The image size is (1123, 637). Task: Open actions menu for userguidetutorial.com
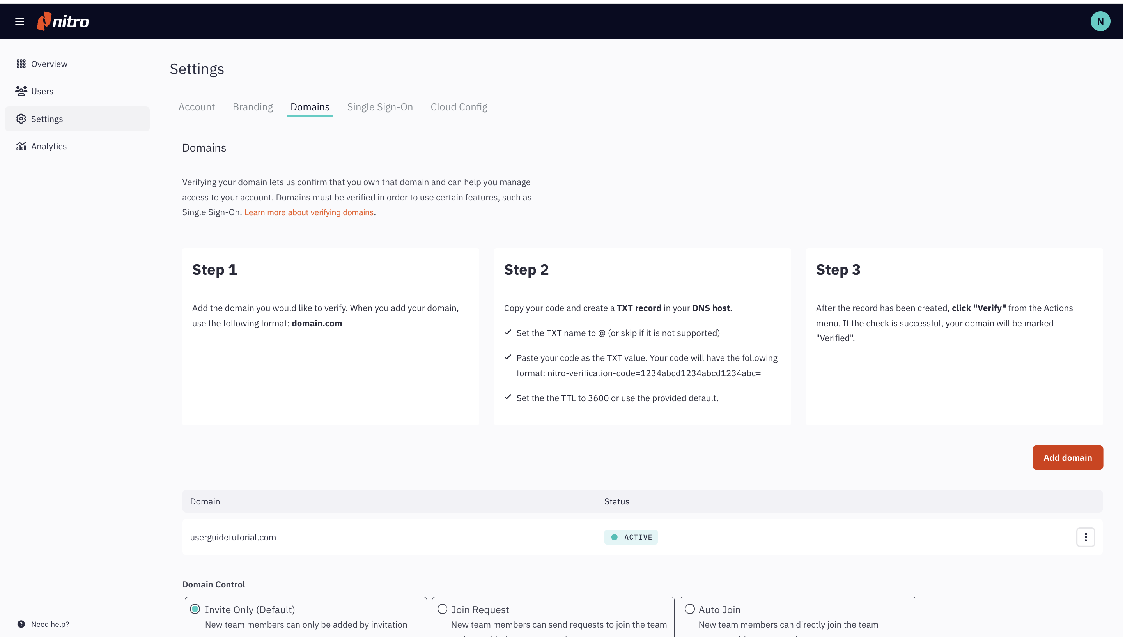click(1085, 537)
